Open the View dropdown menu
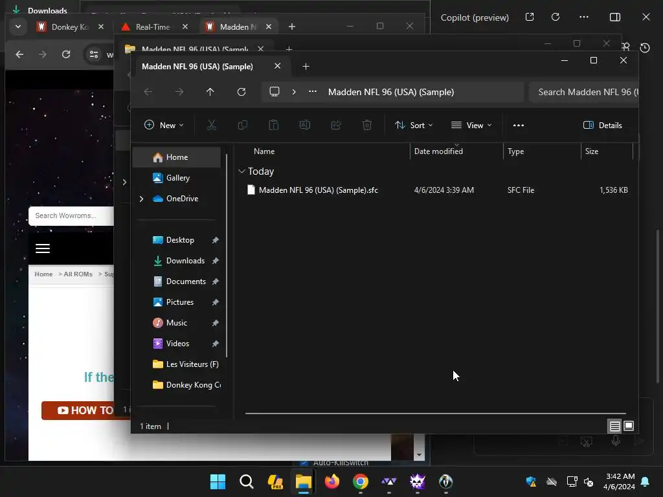 coord(471,125)
